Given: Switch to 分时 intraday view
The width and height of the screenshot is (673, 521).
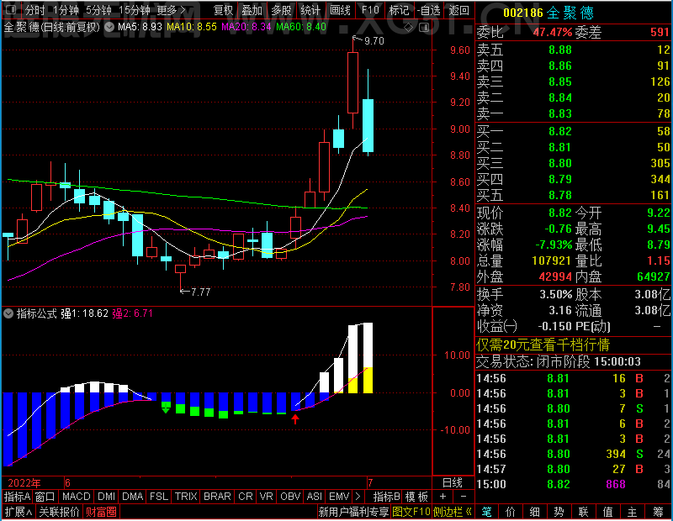Looking at the screenshot, I should (x=35, y=10).
